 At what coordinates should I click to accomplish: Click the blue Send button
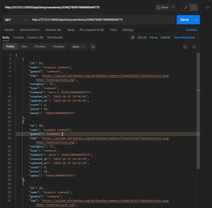coord(184,20)
